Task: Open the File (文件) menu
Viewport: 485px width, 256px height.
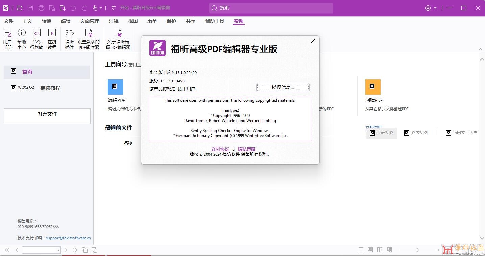Action: [8, 21]
